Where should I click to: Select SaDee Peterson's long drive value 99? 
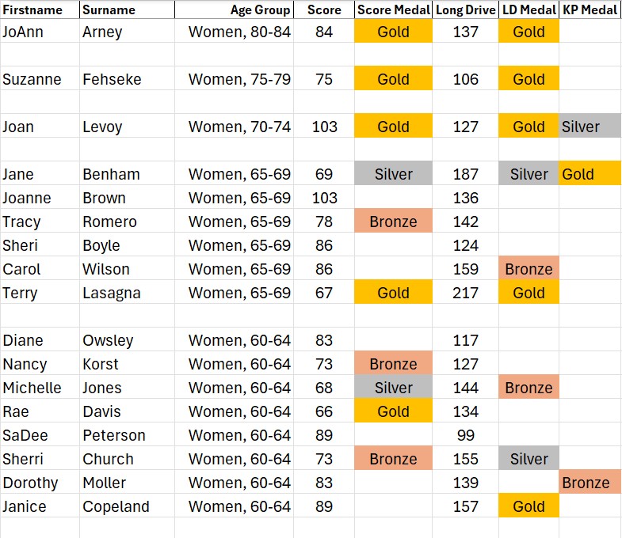tap(465, 435)
